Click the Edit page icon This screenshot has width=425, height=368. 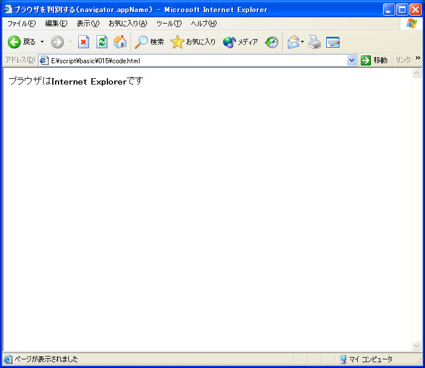(x=333, y=43)
